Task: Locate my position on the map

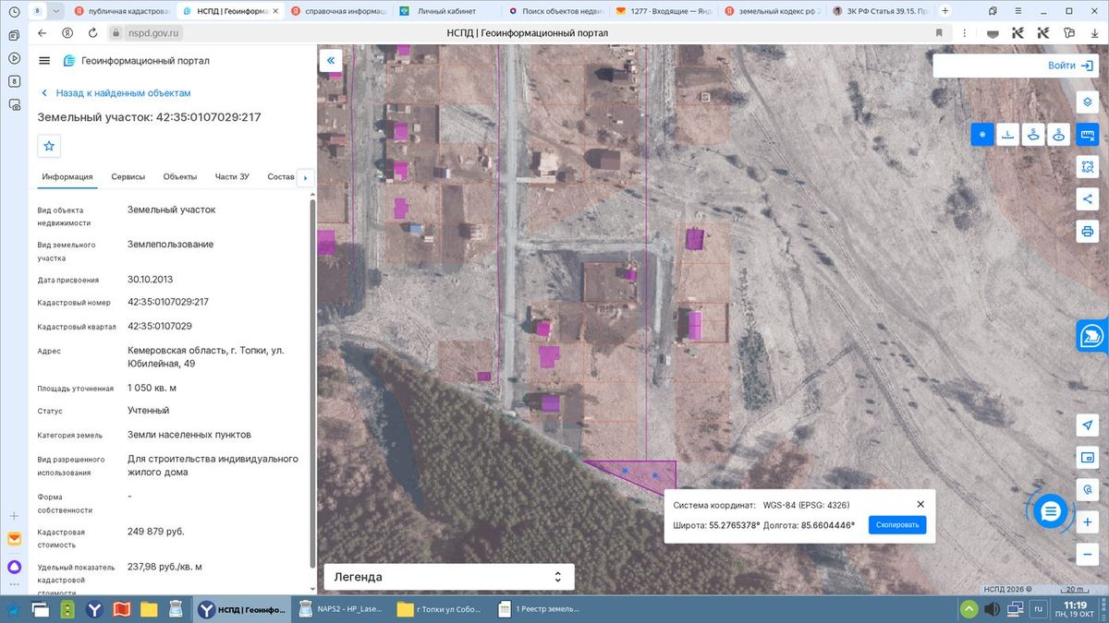Action: tap(1087, 425)
